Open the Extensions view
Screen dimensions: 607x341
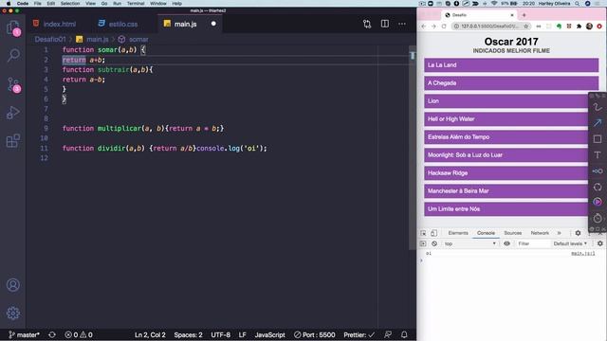pos(13,141)
